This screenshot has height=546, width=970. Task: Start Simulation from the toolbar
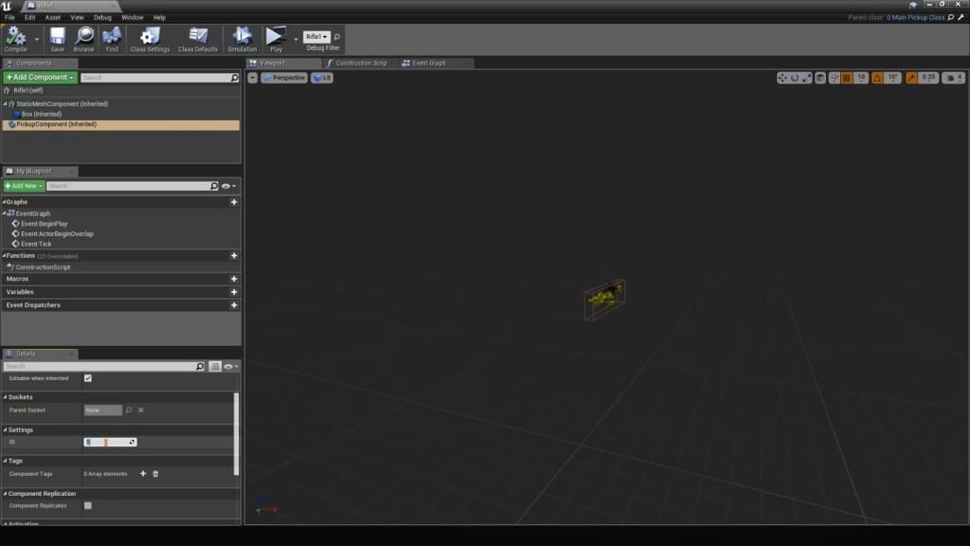(242, 38)
